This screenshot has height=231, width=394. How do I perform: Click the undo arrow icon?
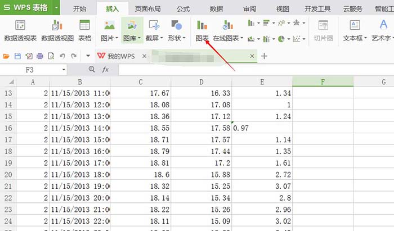61,56
